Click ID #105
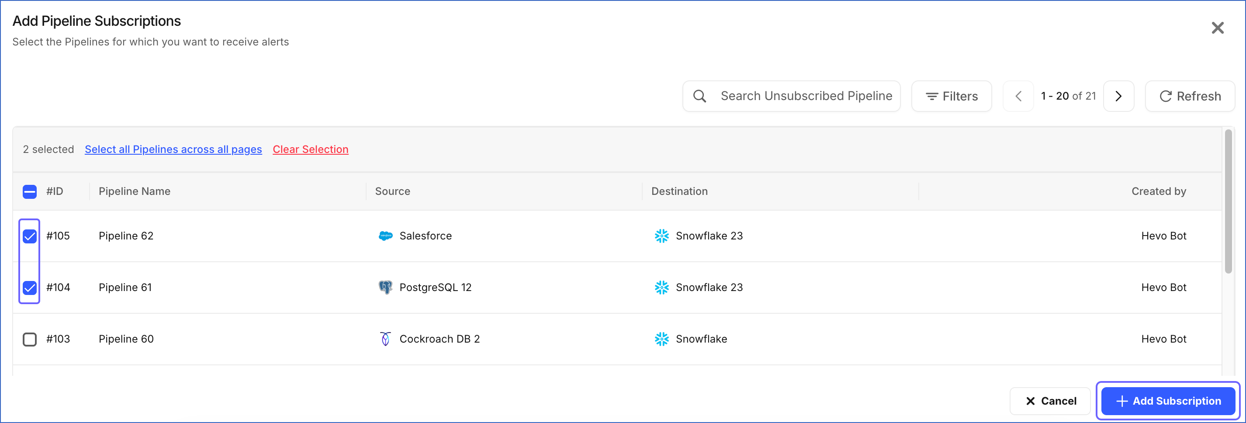Viewport: 1246px width, 423px height. [x=58, y=236]
